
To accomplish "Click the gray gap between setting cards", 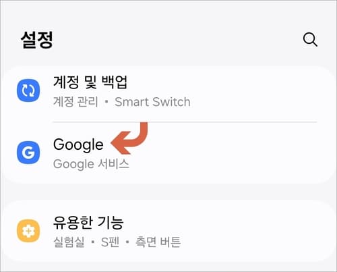I will pos(168,192).
